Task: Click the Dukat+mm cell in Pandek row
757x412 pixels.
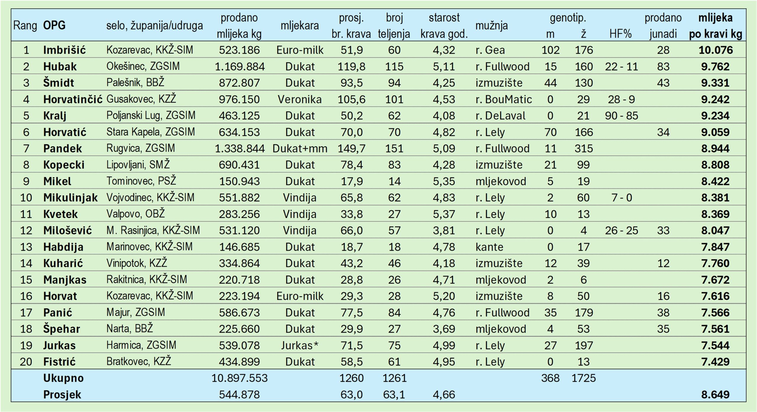Action: click(300, 148)
